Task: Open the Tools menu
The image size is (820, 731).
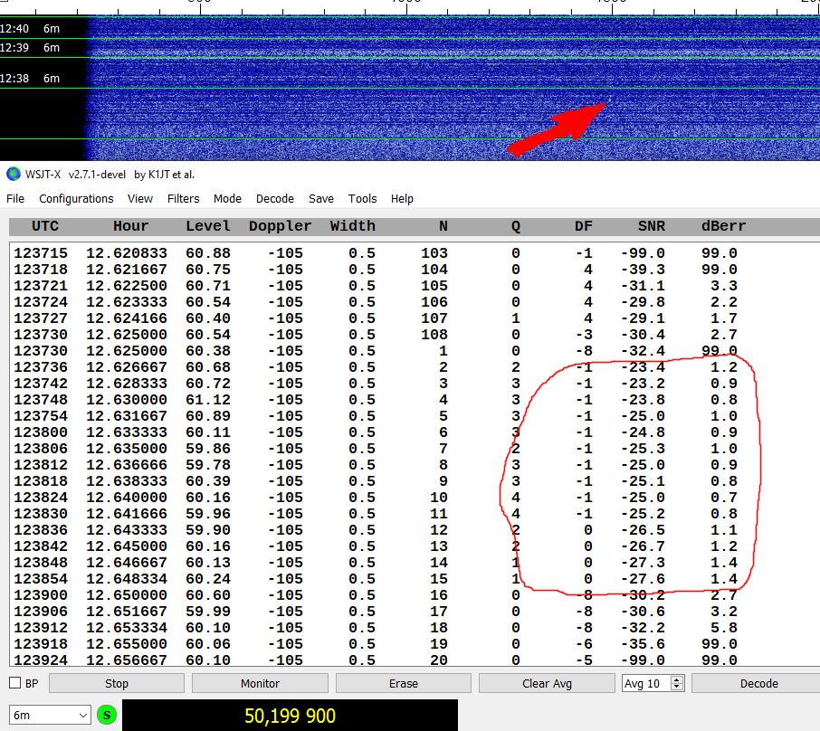Action: 362,198
